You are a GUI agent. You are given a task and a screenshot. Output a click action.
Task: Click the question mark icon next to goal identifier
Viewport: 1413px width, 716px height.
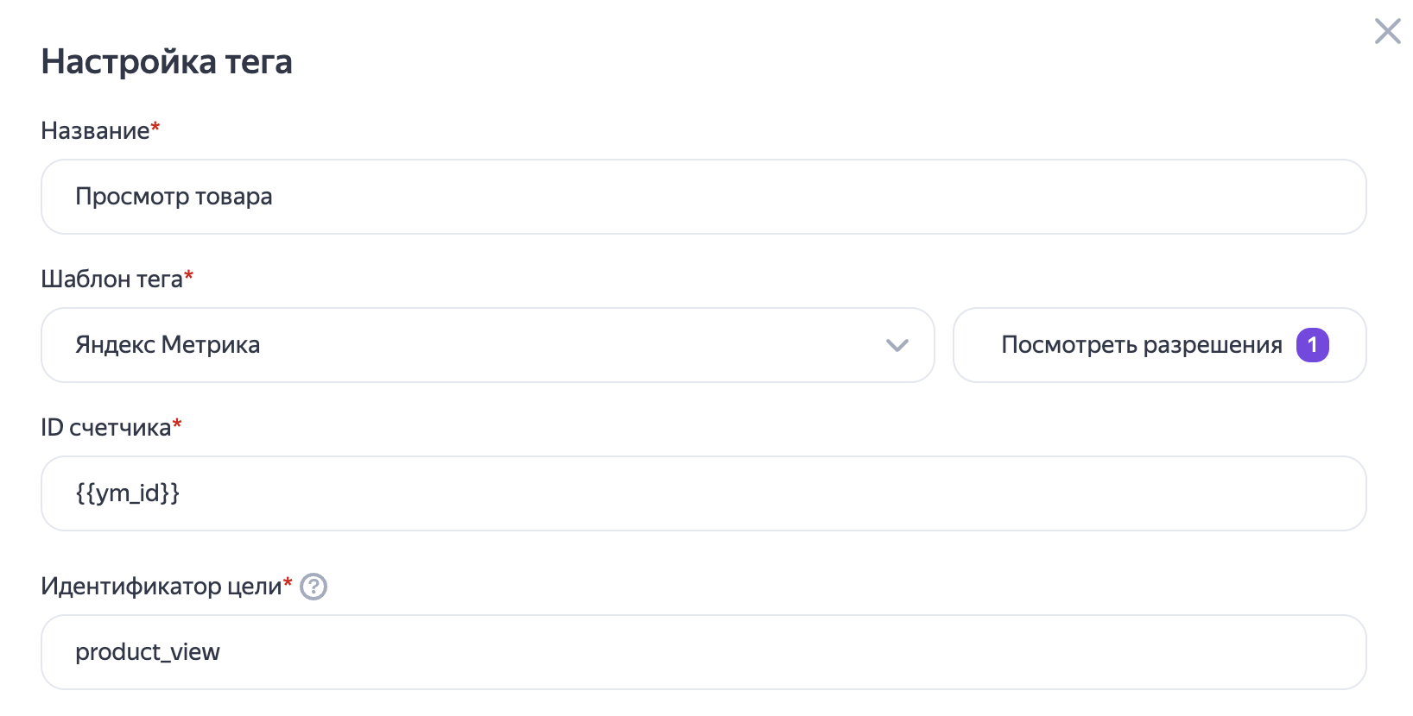click(x=313, y=587)
